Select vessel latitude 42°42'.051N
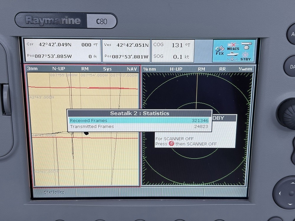The height and width of the screenshot is (221, 295). [x=132, y=45]
